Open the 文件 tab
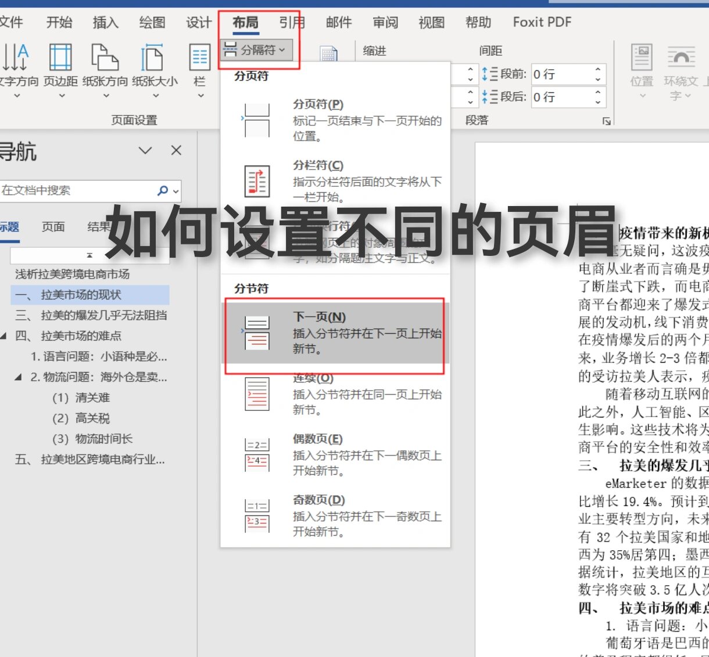 click(10, 23)
